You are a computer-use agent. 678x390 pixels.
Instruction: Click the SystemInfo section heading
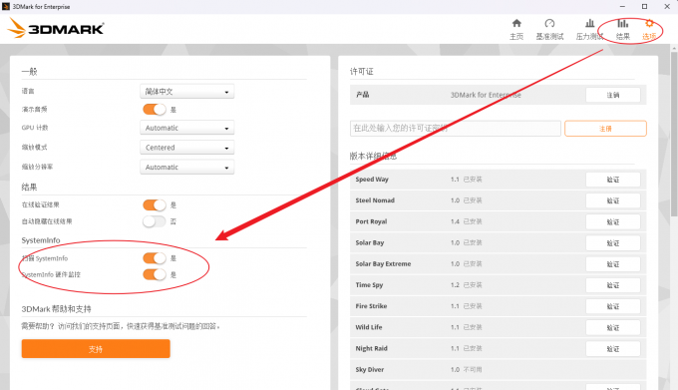[41, 240]
